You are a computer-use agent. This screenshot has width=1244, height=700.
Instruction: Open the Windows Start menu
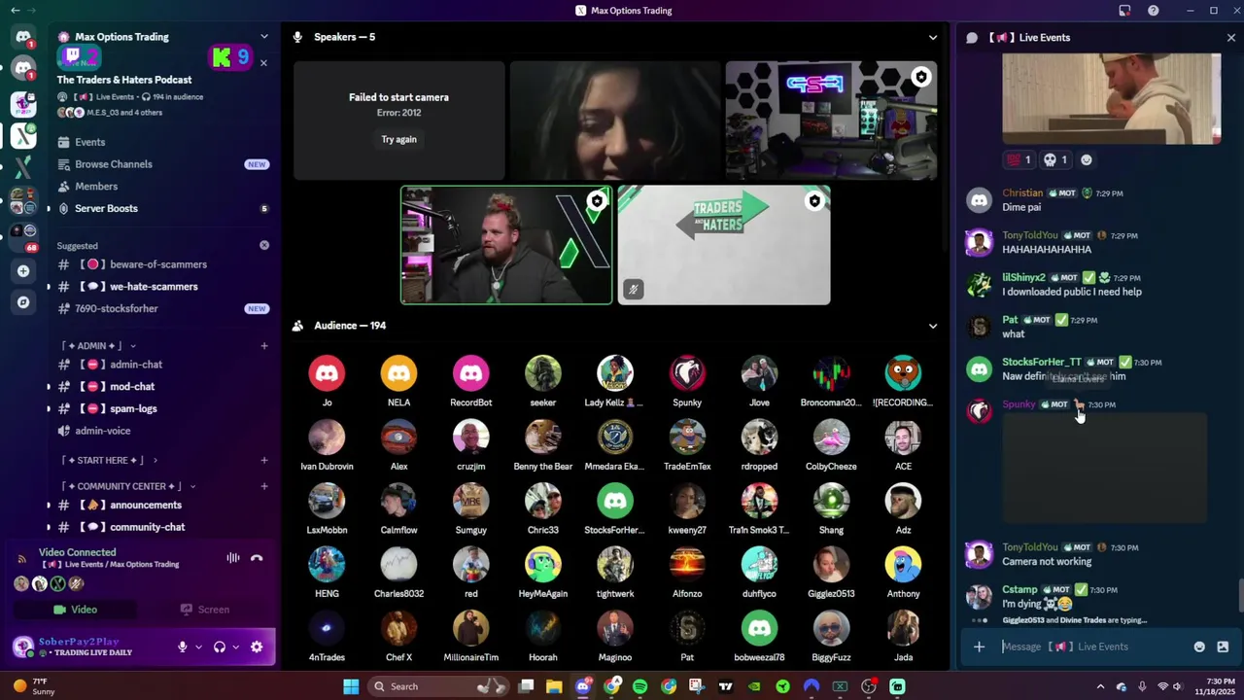click(351, 686)
